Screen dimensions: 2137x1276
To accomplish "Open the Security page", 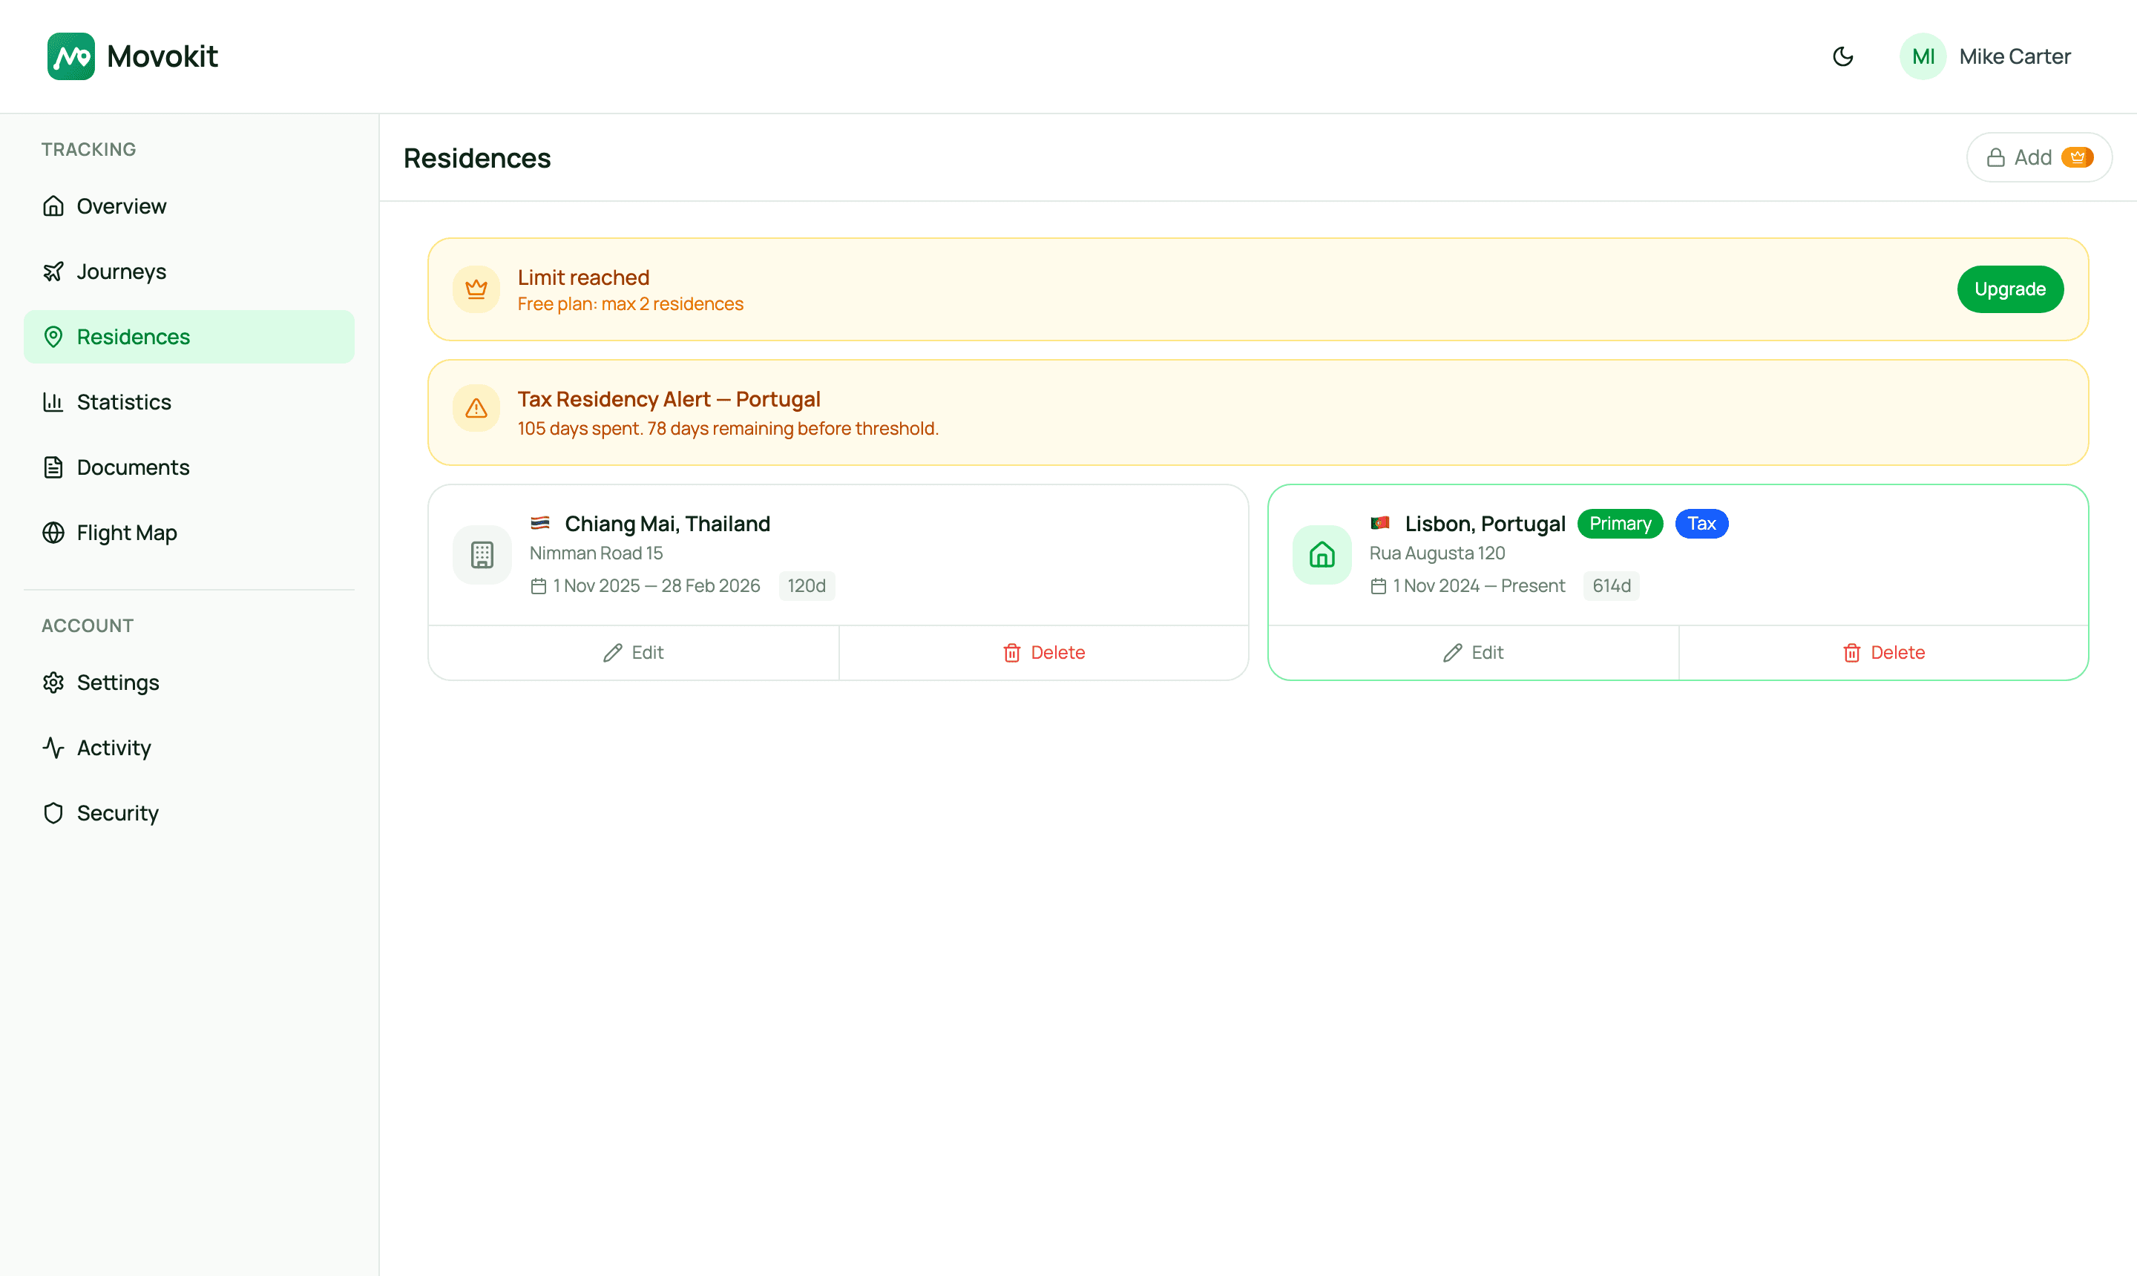I will pyautogui.click(x=189, y=813).
